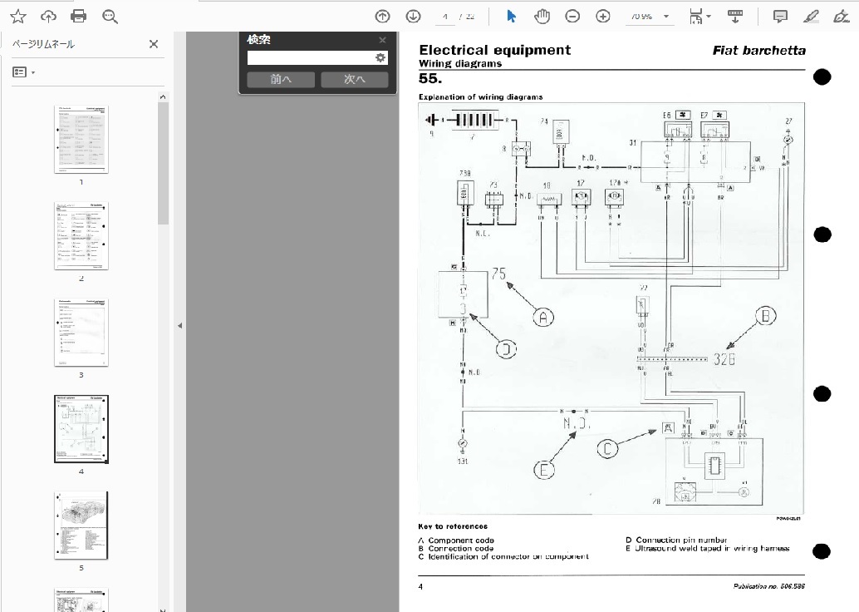This screenshot has height=612, width=859.
Task: Activate the Hand pan tool
Action: click(542, 17)
